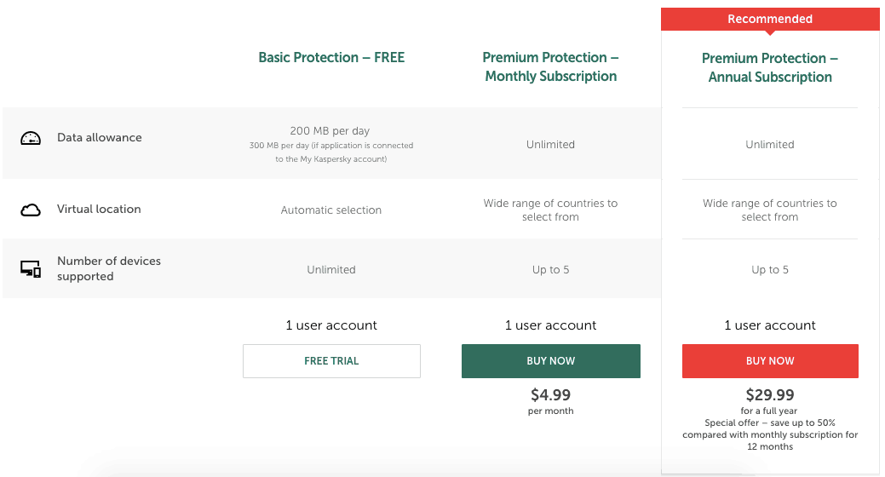Select the Basic Protection – FREE heading
Viewport: 885px width, 477px height.
331,58
